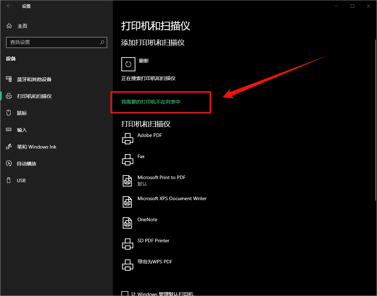The width and height of the screenshot is (377, 296).
Task: Click the autoplay icon beside 自动播放
Action: [x=9, y=164]
